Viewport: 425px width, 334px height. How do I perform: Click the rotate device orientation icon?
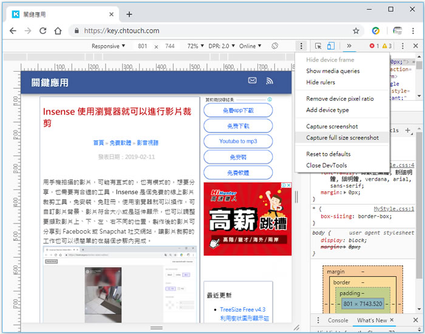(x=275, y=46)
